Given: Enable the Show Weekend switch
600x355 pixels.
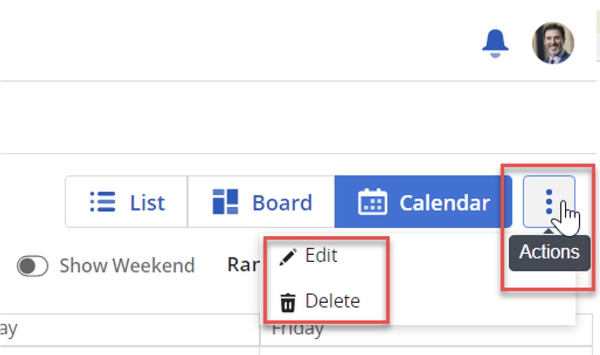Looking at the screenshot, I should 32,266.
